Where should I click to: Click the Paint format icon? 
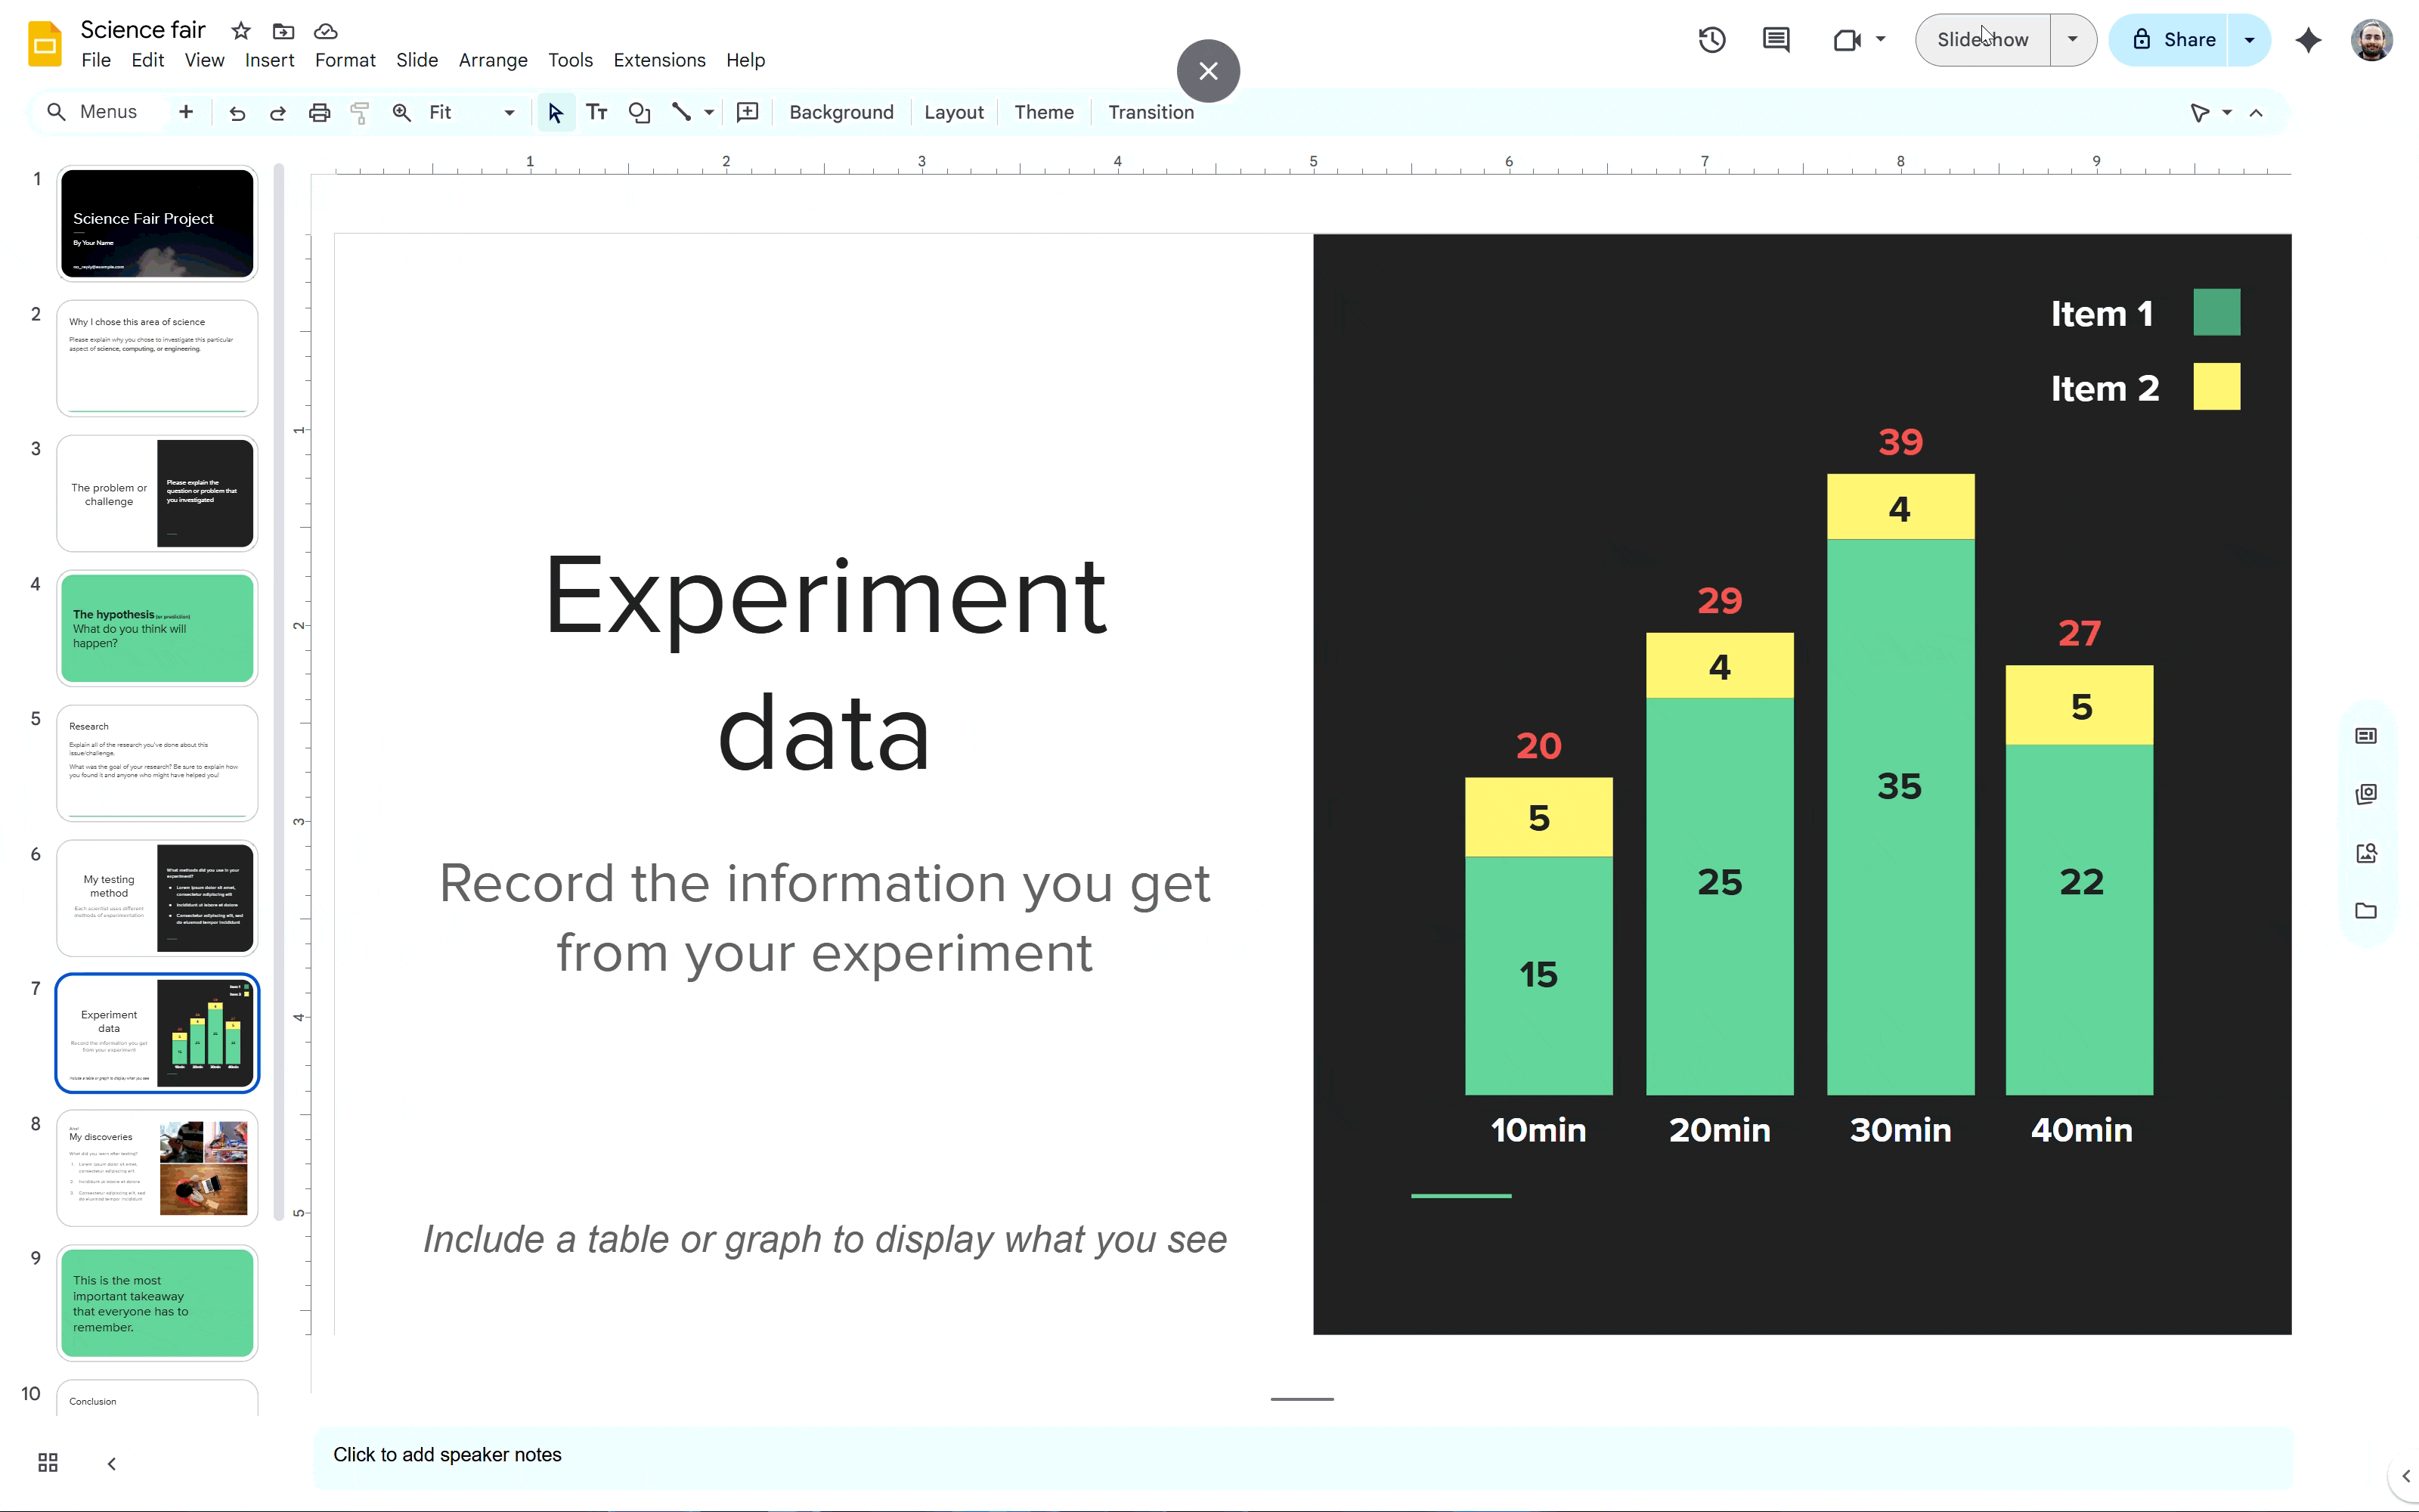[x=360, y=112]
